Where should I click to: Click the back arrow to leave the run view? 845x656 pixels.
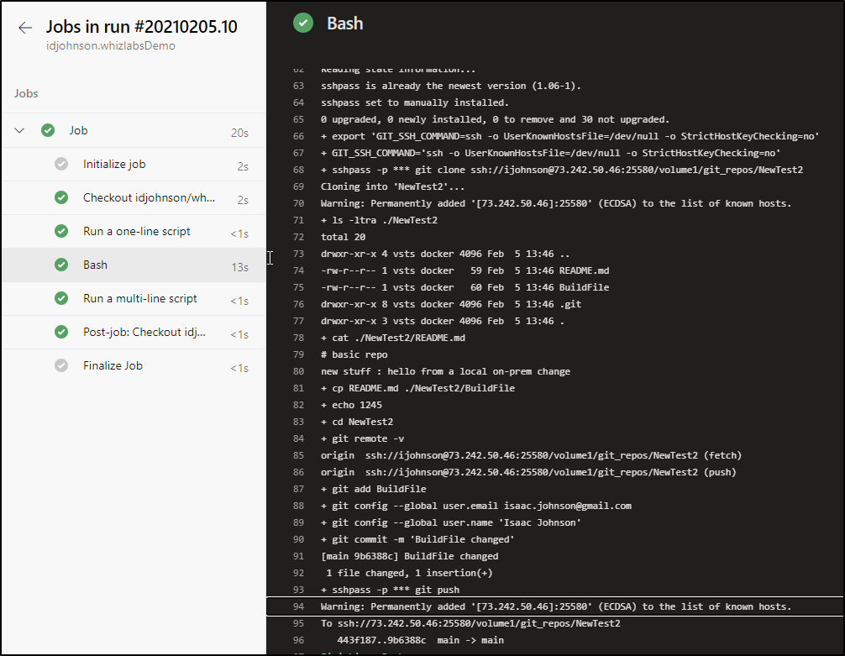(25, 28)
